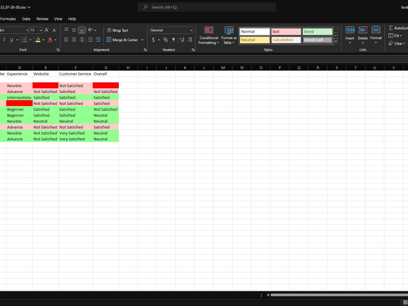
Task: Click the Delete cells icon
Action: [363, 30]
